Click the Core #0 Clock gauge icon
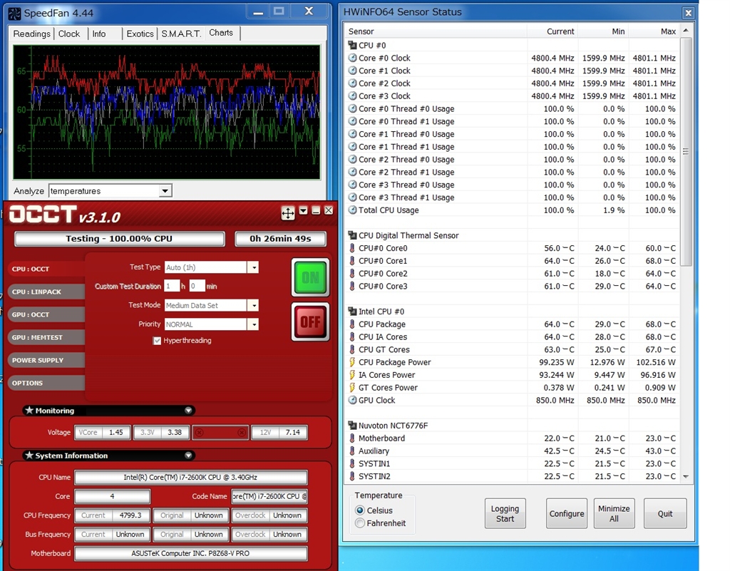 click(x=352, y=58)
